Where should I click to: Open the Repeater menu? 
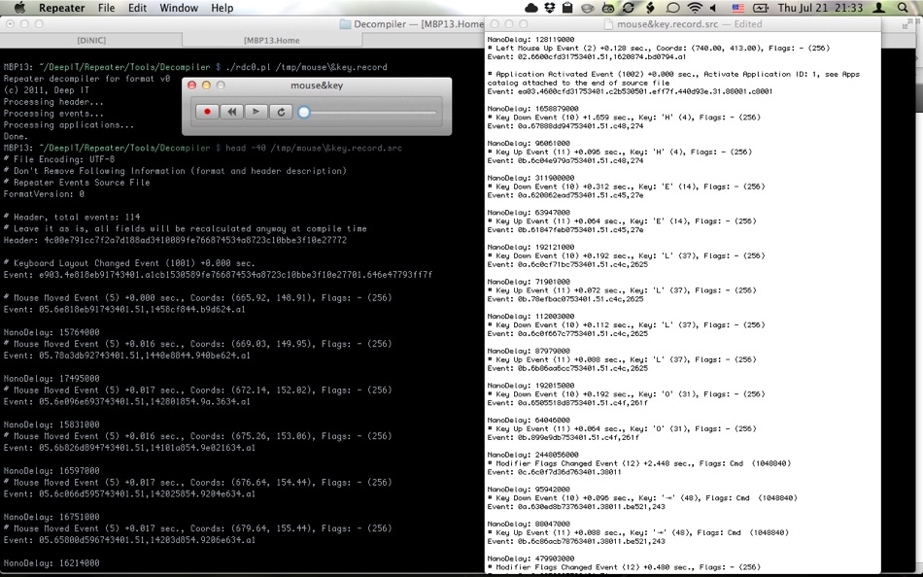point(62,8)
